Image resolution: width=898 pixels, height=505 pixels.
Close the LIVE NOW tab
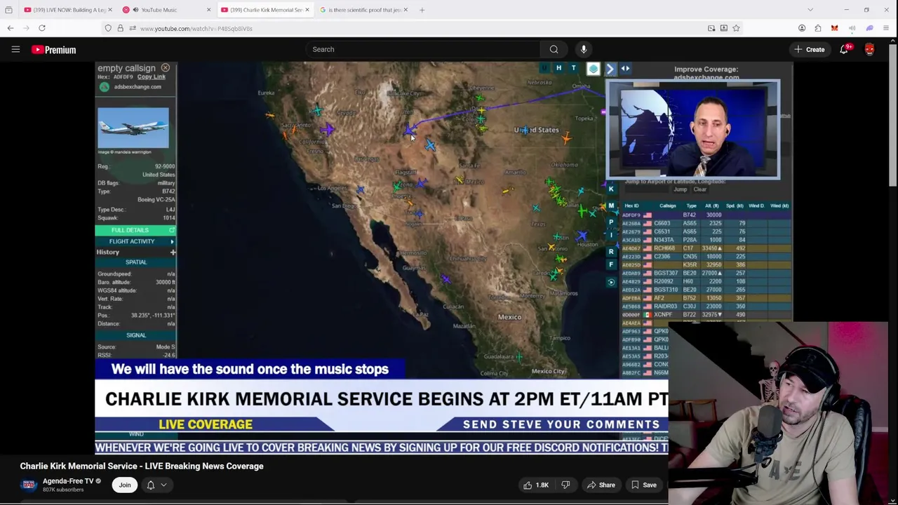(x=111, y=10)
